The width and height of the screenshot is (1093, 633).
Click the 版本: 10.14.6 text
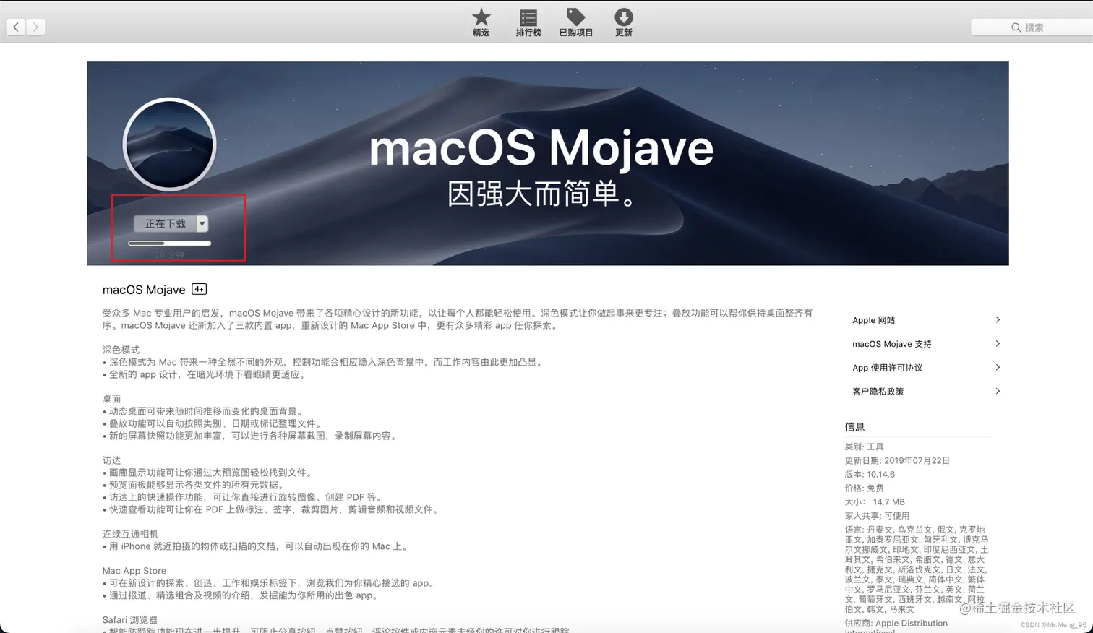pyautogui.click(x=870, y=474)
